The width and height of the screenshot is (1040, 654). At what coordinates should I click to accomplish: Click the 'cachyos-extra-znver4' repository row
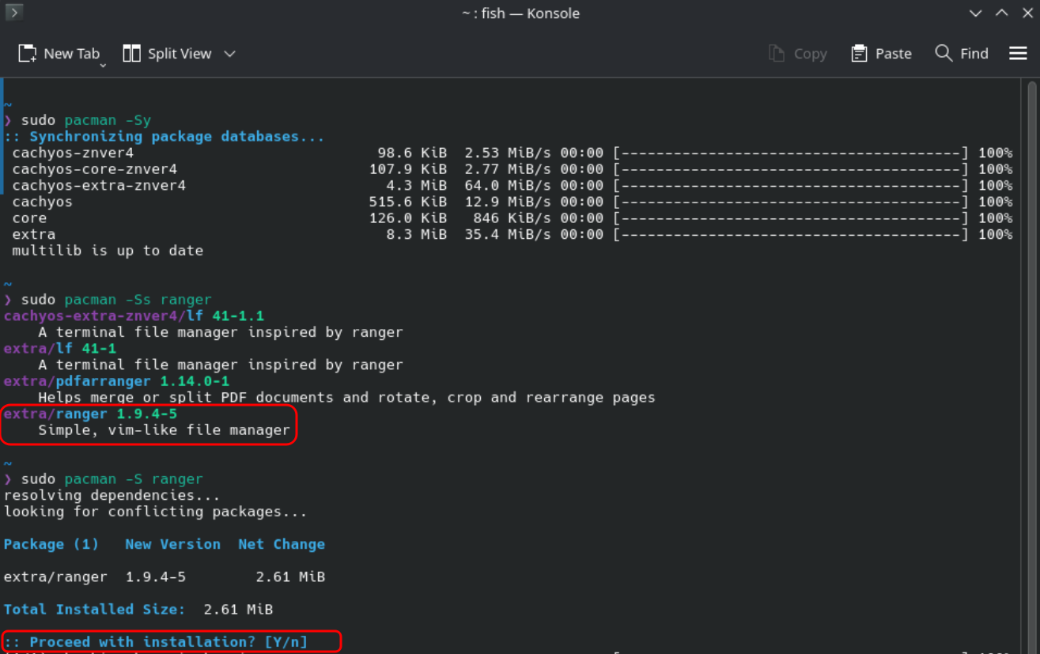pyautogui.click(x=512, y=186)
